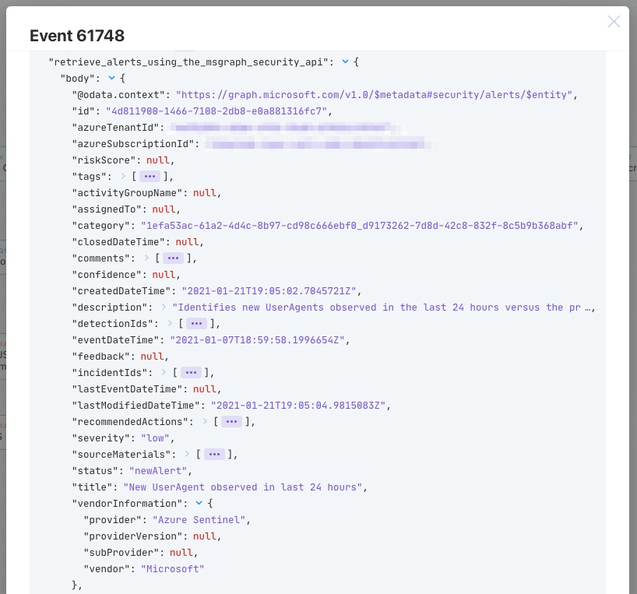Screen dimensions: 637x594
Task: Click the incidentIds ellipsis badge
Action: (191, 373)
